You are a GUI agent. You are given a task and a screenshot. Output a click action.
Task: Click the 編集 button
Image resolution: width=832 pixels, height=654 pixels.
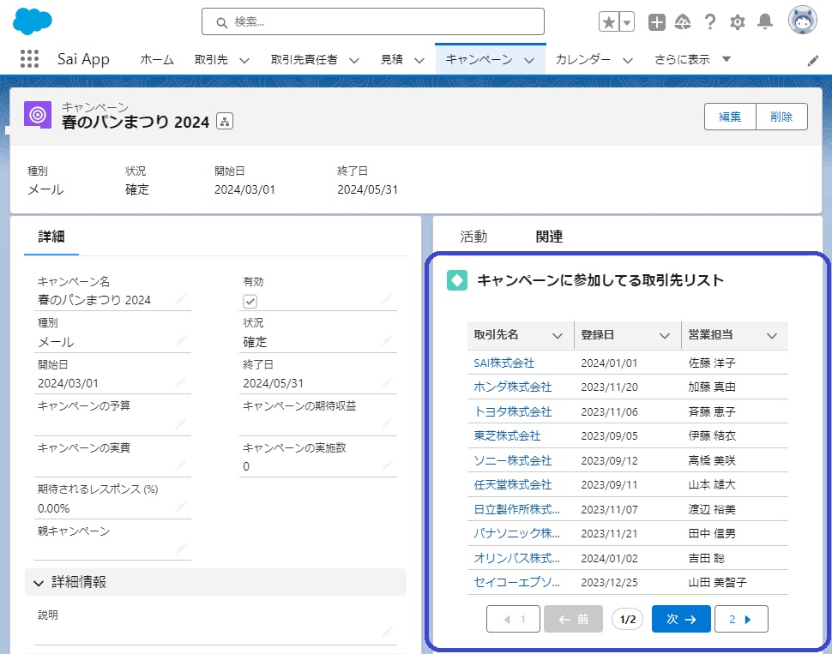point(730,117)
